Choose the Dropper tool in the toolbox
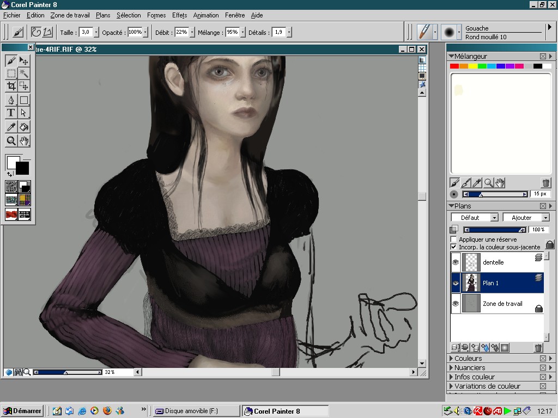 click(x=11, y=127)
